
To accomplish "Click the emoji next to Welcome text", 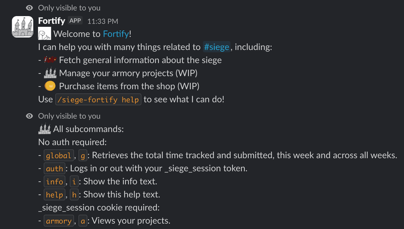I will coord(45,34).
